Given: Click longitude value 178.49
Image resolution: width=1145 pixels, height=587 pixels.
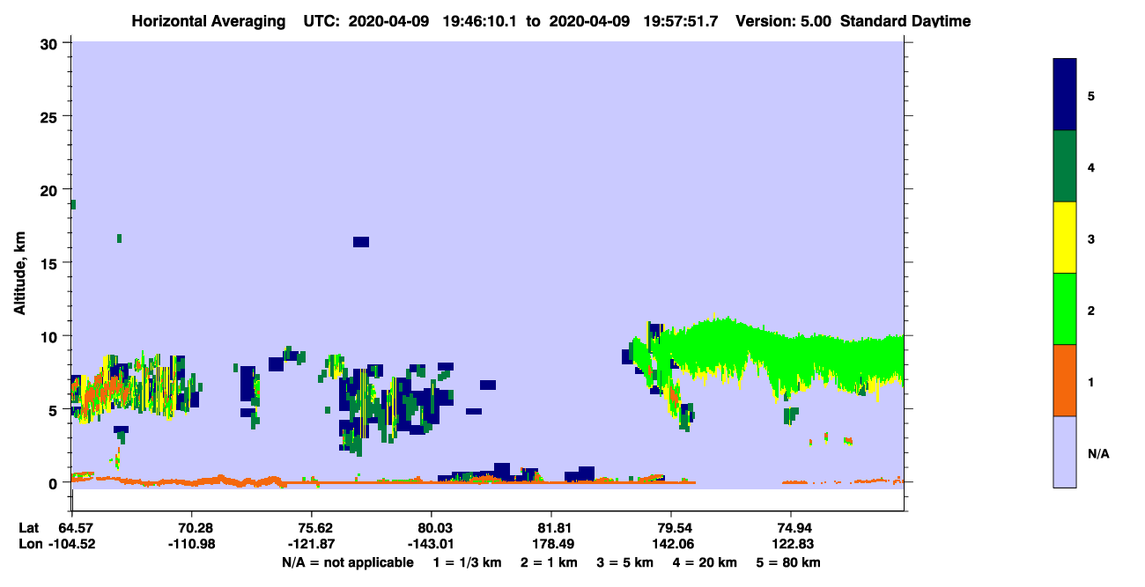Looking at the screenshot, I should tap(551, 544).
